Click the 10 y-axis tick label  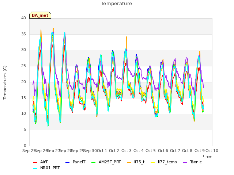click(23, 113)
